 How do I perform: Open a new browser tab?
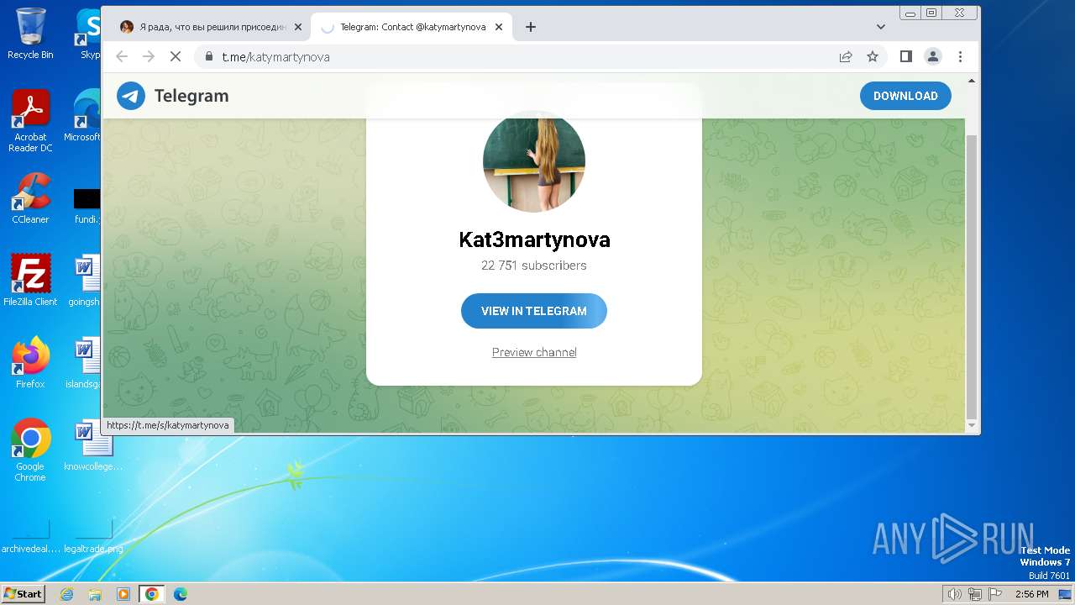pyautogui.click(x=531, y=27)
